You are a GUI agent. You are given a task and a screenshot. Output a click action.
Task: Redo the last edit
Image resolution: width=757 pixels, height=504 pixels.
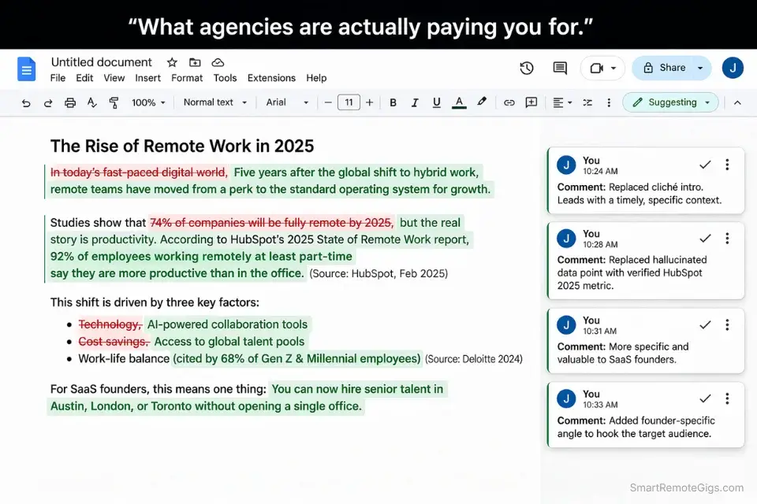(x=49, y=102)
